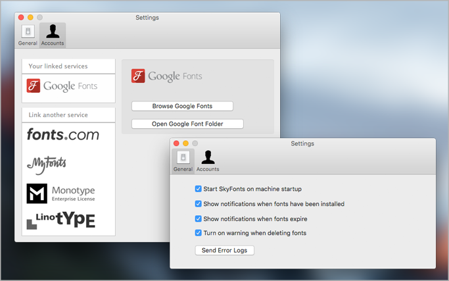The width and height of the screenshot is (449, 281).
Task: Link Monotype Enterprise License service
Action: pos(60,193)
